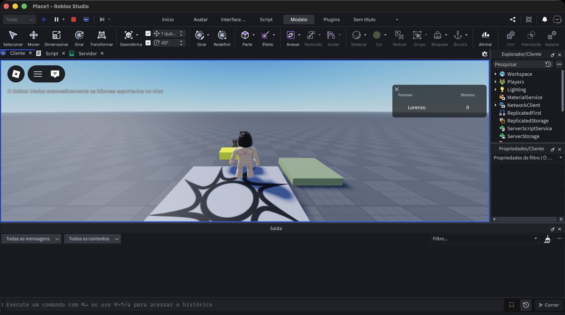Switch client/server view monitor icon
The image size is (565, 315).
pyautogui.click(x=86, y=19)
